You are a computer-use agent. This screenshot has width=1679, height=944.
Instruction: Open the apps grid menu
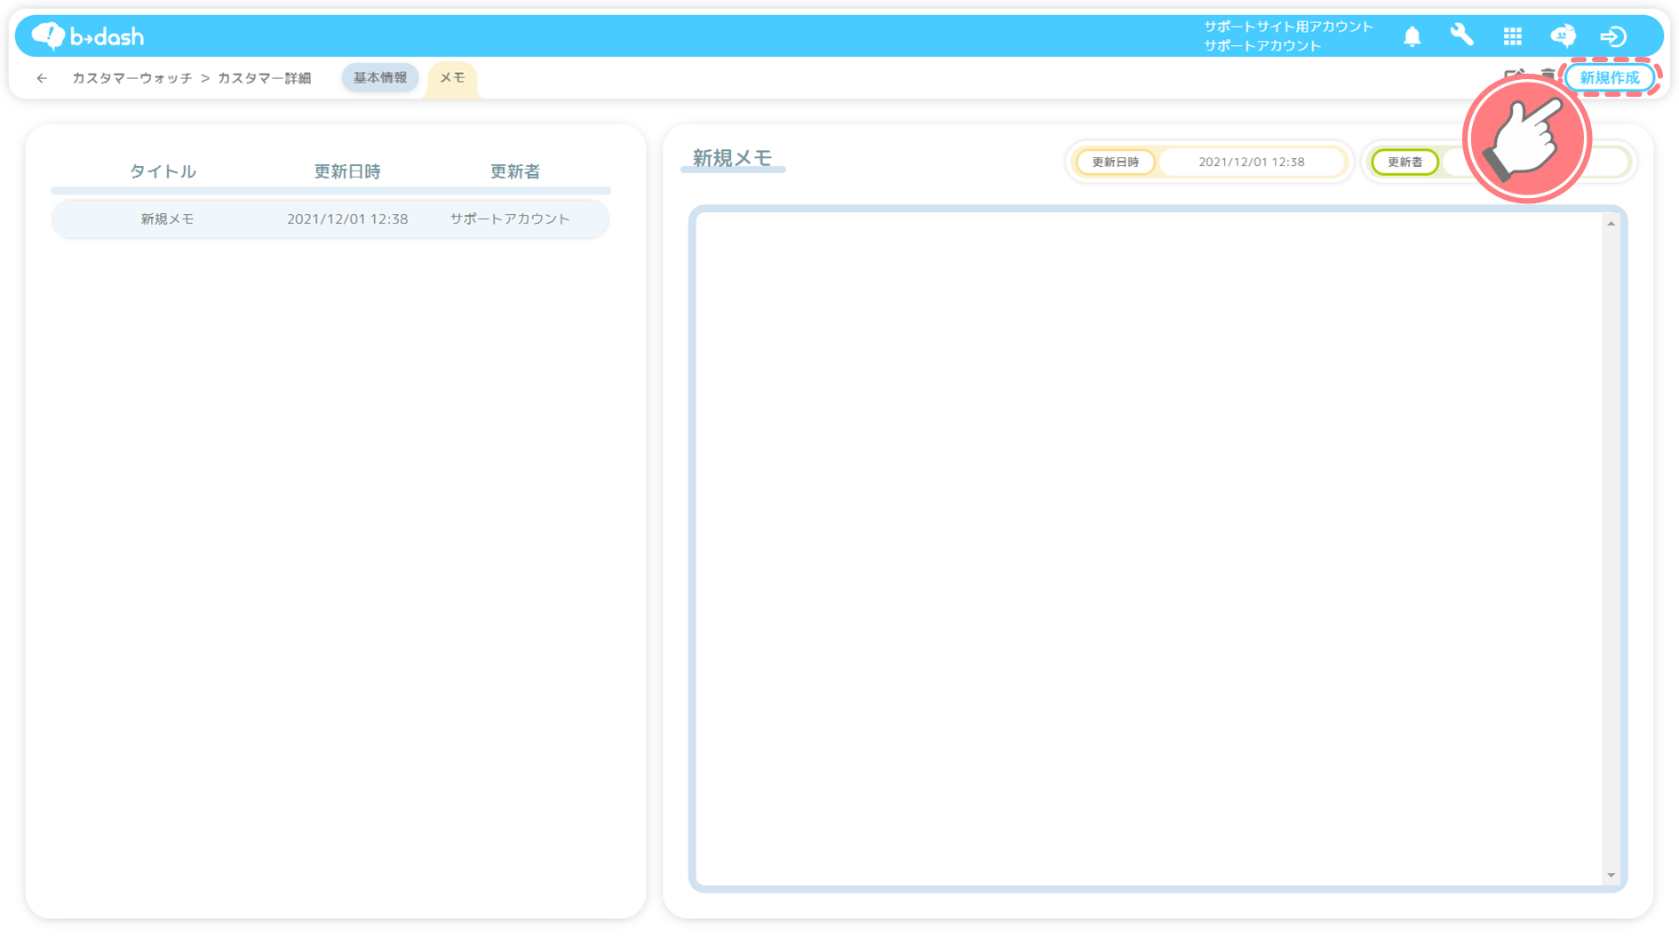pyautogui.click(x=1512, y=36)
